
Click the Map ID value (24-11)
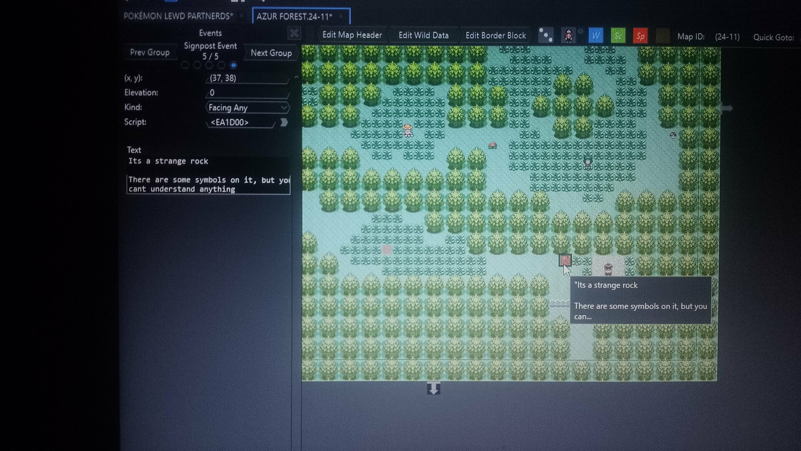pyautogui.click(x=727, y=37)
